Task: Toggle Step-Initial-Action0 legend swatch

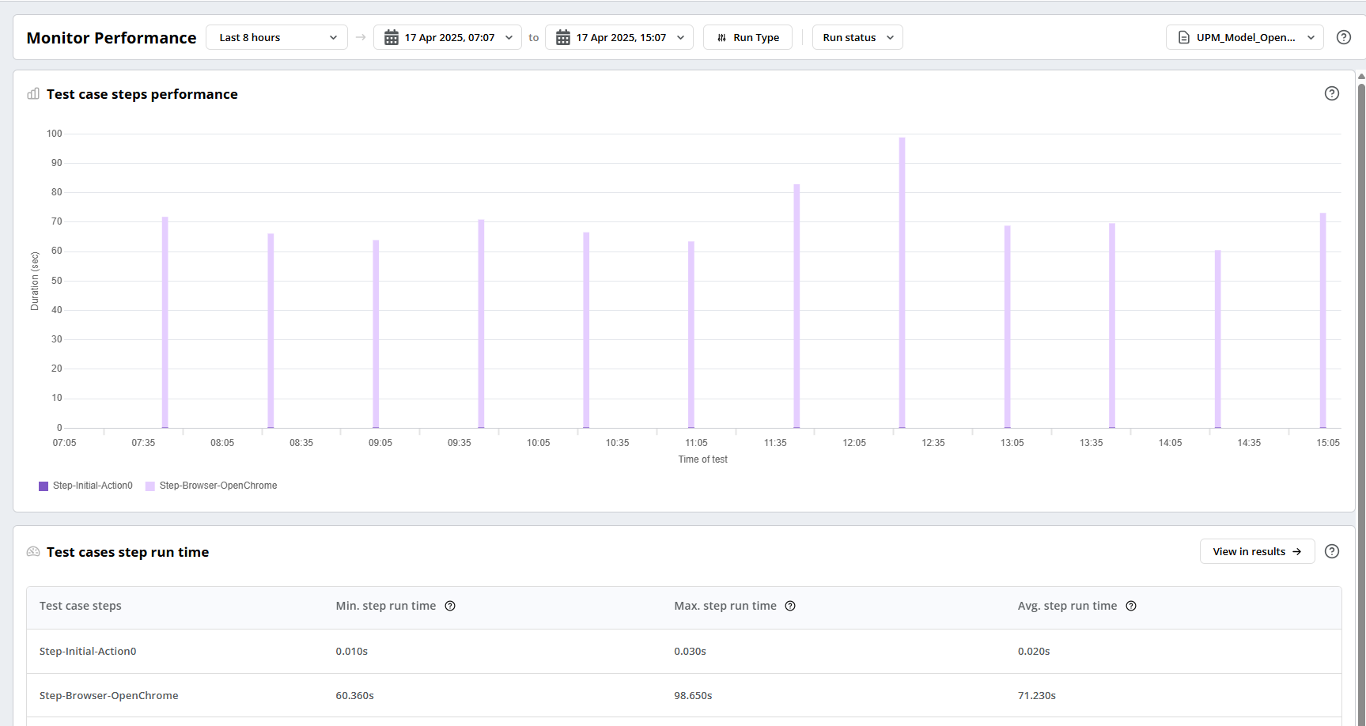Action: 44,486
